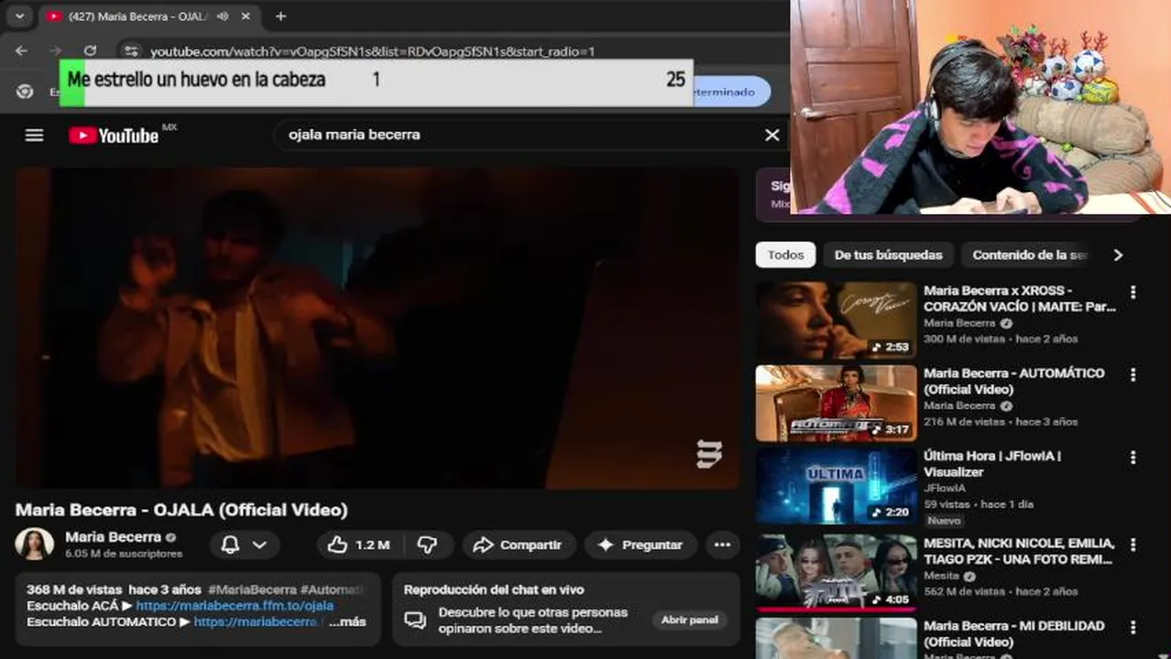Open UNA FOTO REMIX video thumbnail

(836, 572)
